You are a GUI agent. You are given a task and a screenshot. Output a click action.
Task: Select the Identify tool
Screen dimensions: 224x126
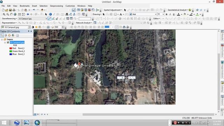pyautogui.click(x=50, y=14)
